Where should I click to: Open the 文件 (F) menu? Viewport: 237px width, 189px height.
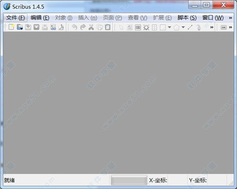tap(16, 18)
